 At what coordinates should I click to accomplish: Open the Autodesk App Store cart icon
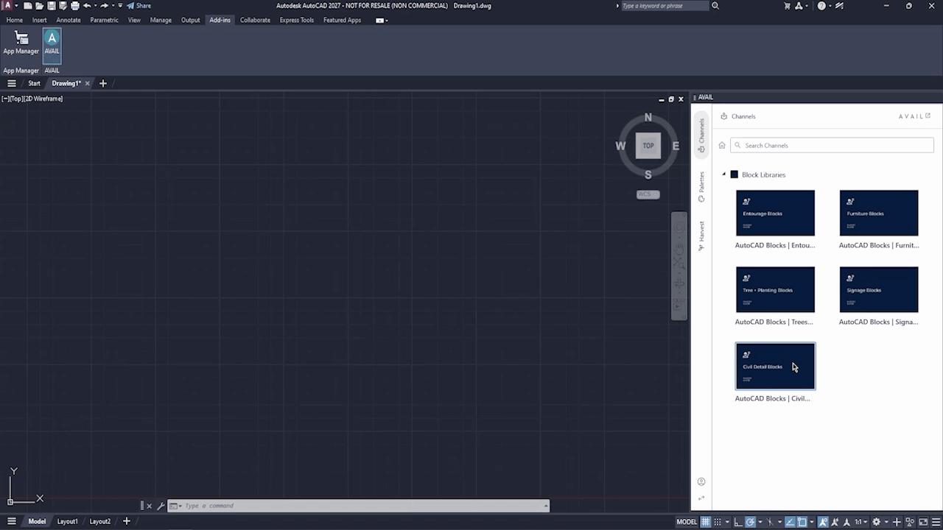tap(787, 6)
